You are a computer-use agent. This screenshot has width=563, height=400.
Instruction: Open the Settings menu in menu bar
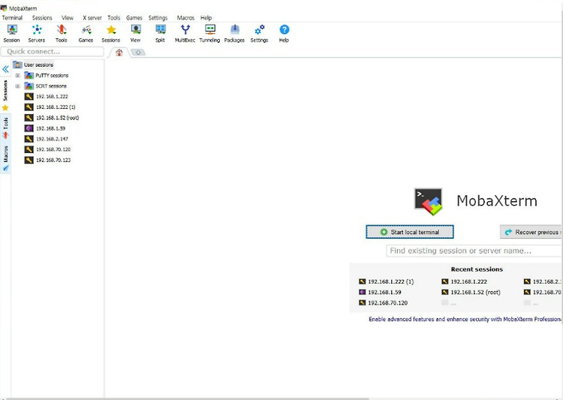point(158,17)
